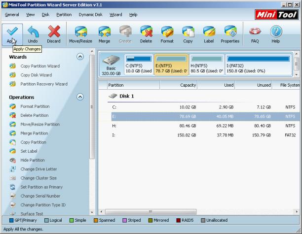
Task: Click the Hide Partition sidebar icon
Action: click(x=13, y=160)
